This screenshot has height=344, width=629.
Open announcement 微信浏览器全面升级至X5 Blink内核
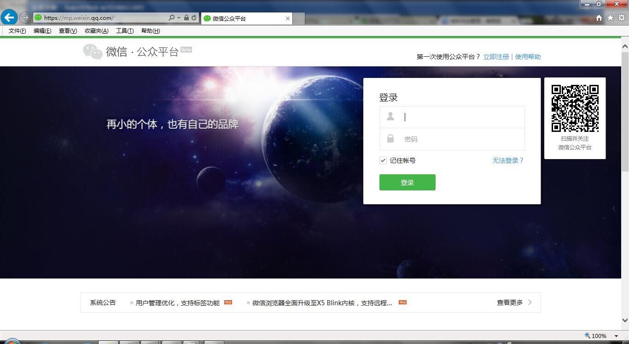click(x=322, y=303)
